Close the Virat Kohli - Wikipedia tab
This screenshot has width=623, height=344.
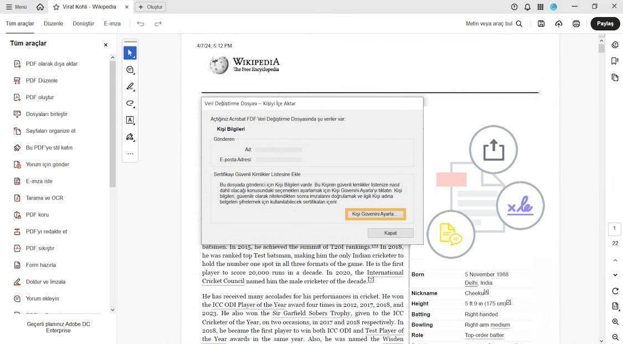127,7
